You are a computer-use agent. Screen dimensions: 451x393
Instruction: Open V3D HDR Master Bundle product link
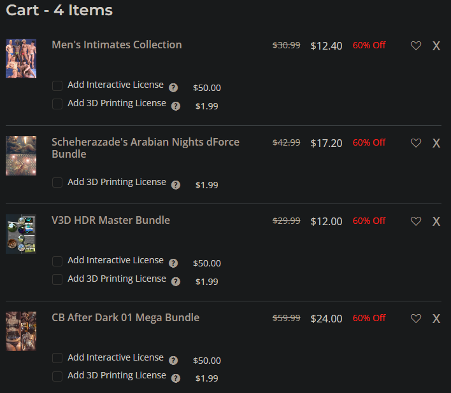[111, 220]
